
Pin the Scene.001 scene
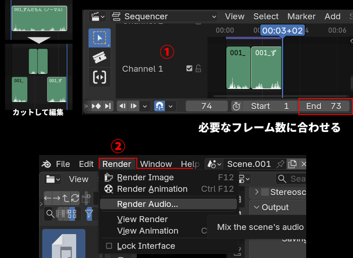point(280,164)
